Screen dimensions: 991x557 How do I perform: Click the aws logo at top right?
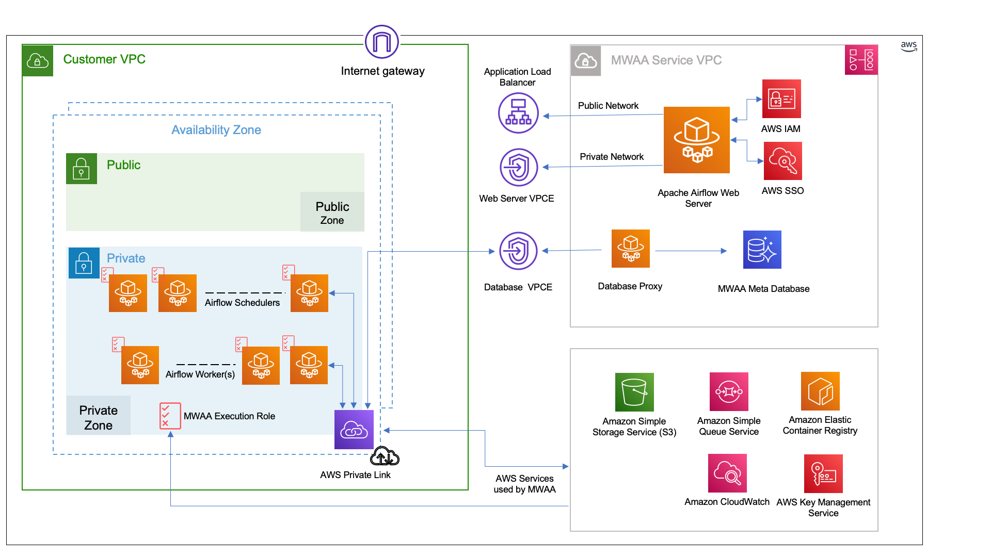[x=909, y=46]
